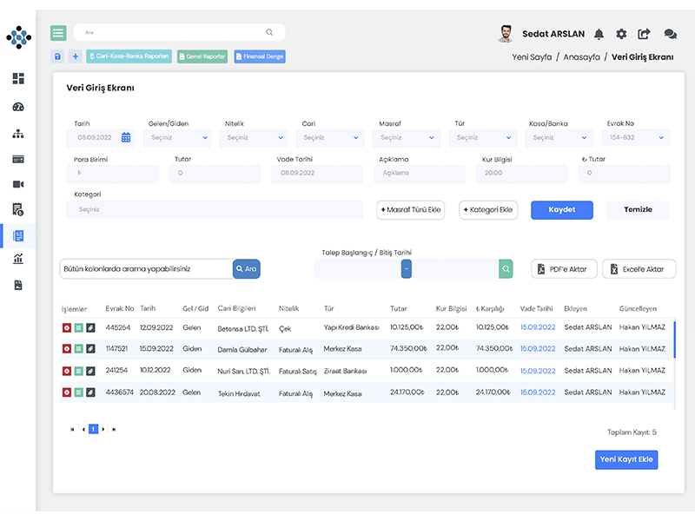Open the Finansal Denge tab
The image size is (695, 521).
coord(259,56)
